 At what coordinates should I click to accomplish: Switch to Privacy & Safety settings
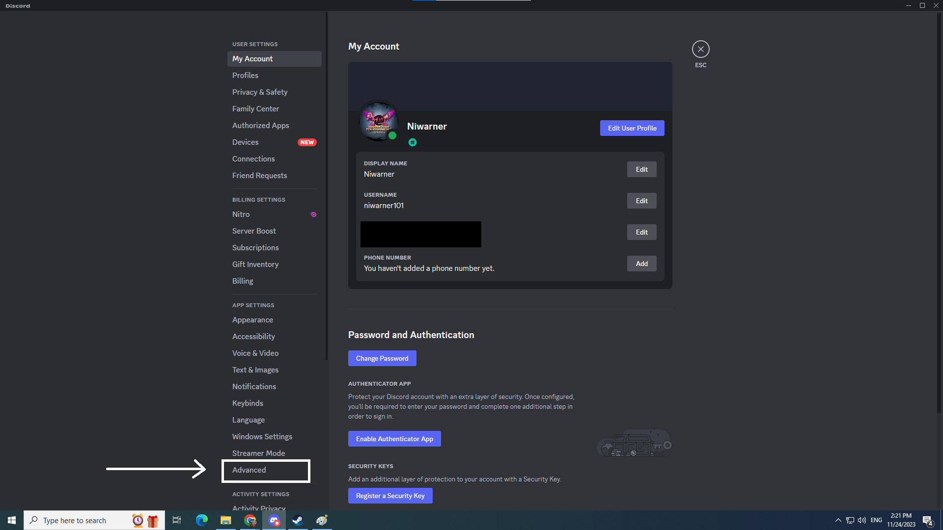pyautogui.click(x=260, y=92)
